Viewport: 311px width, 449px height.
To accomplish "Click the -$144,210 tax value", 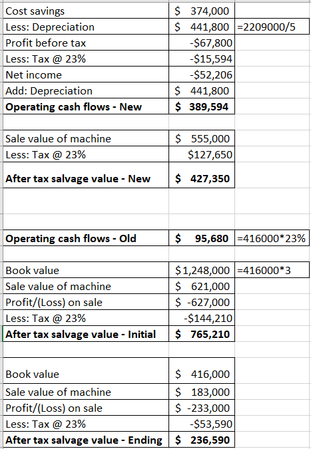I will pyautogui.click(x=202, y=318).
